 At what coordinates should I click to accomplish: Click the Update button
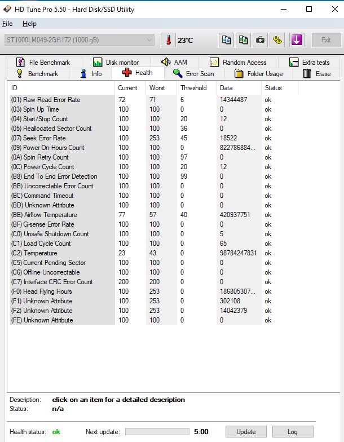click(x=246, y=432)
